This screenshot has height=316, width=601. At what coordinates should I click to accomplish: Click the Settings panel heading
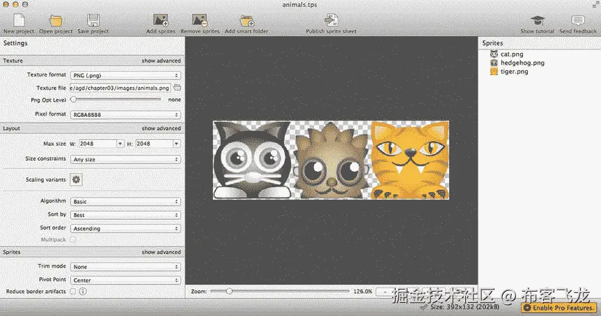click(x=15, y=43)
